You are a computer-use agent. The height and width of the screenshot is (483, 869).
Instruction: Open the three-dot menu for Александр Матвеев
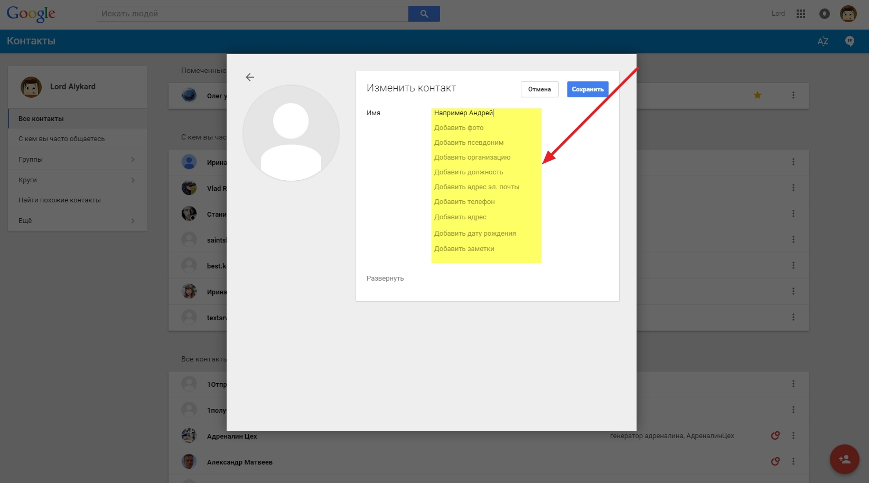coord(793,462)
